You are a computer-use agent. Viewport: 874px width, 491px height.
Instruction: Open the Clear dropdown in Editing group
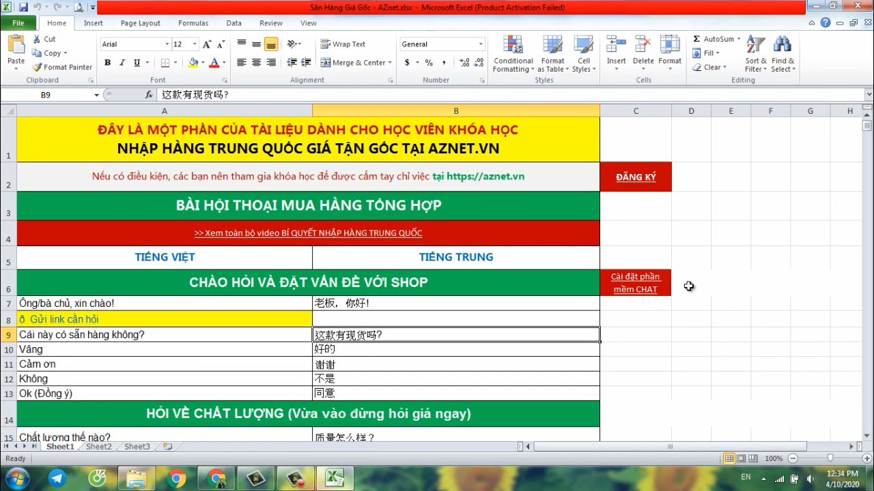(x=709, y=68)
